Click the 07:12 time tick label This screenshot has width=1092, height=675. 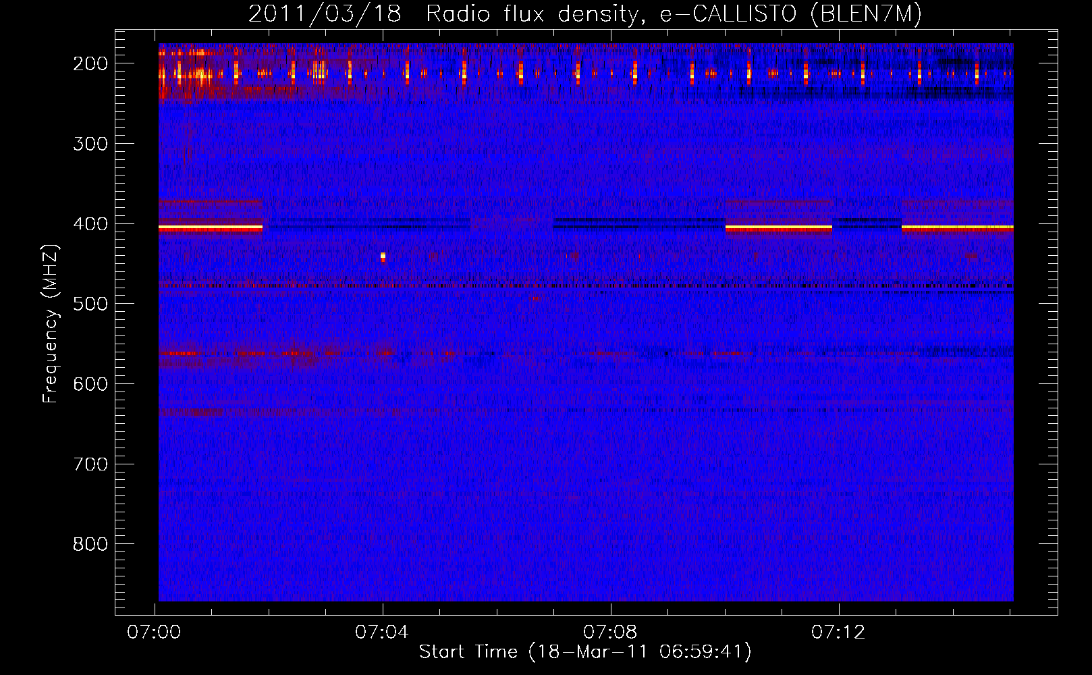pos(838,632)
